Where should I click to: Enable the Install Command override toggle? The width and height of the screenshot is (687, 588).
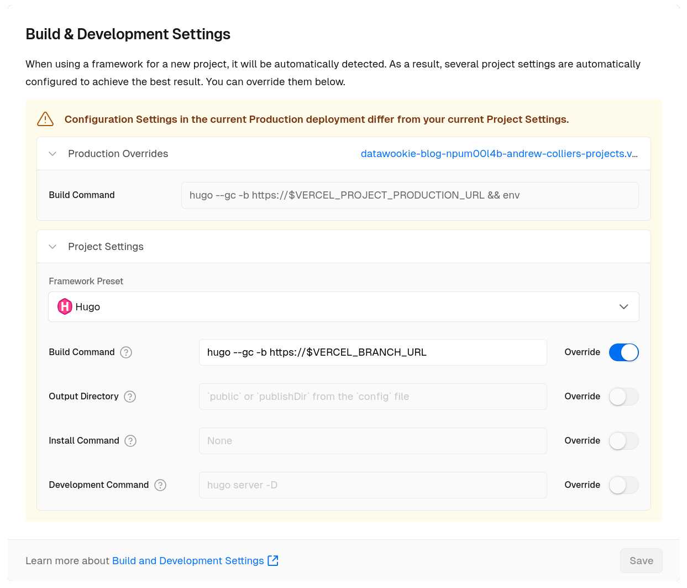(623, 441)
